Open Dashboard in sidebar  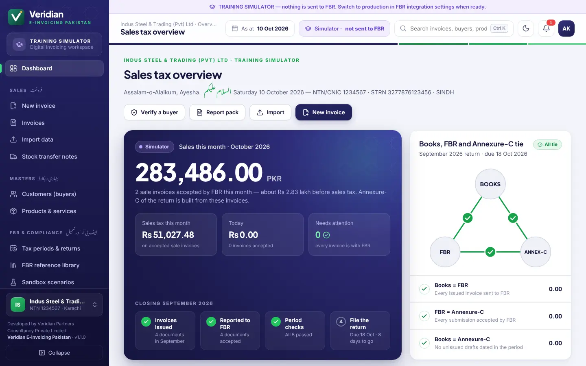point(55,68)
